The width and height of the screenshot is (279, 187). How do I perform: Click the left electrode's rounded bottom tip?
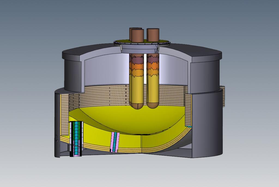point(137,106)
